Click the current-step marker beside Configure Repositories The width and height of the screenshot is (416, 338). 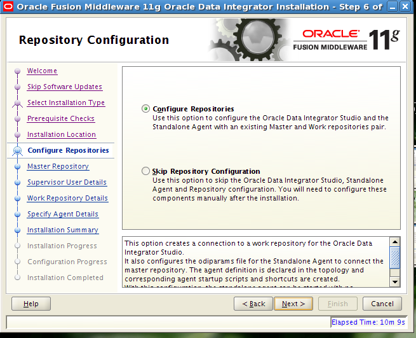(x=18, y=151)
